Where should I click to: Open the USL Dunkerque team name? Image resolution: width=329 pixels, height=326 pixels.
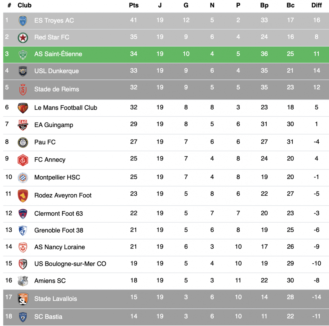[56, 71]
